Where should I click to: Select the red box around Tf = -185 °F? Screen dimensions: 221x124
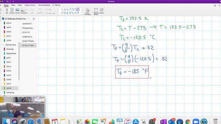click(x=132, y=72)
